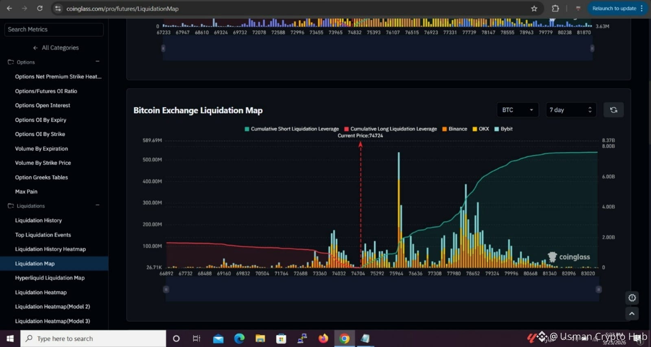Click the chart refresh icon button
Image resolution: width=651 pixels, height=347 pixels.
point(614,110)
